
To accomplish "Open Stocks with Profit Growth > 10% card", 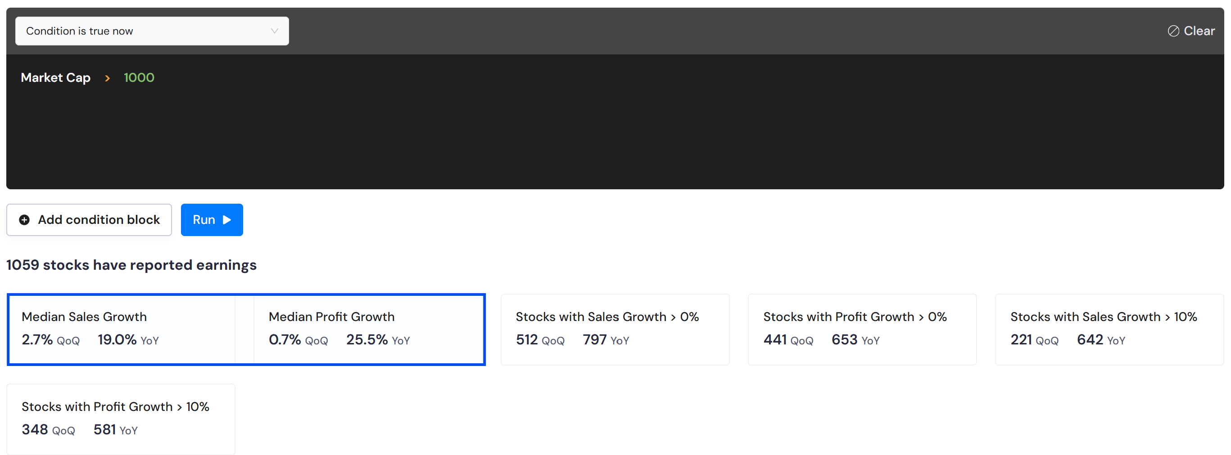I will [121, 419].
